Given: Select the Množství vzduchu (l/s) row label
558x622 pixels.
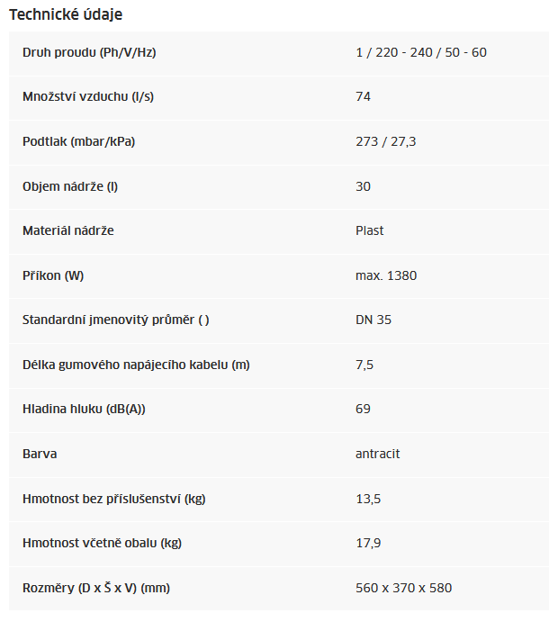Looking at the screenshot, I should [x=88, y=97].
